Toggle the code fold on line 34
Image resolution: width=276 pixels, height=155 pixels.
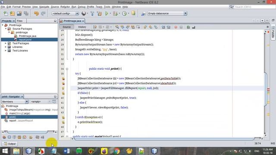click(x=67, y=69)
